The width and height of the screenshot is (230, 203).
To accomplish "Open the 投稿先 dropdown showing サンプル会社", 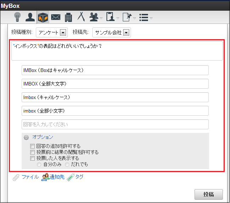I will (x=111, y=32).
